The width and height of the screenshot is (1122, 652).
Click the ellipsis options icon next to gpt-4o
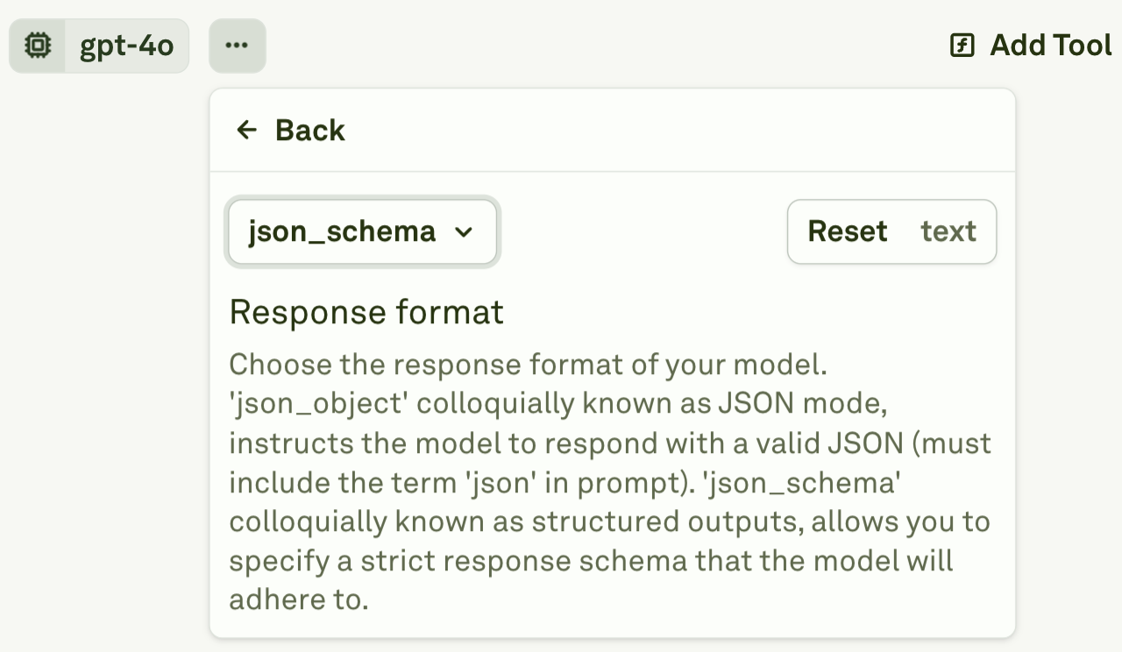tap(237, 45)
